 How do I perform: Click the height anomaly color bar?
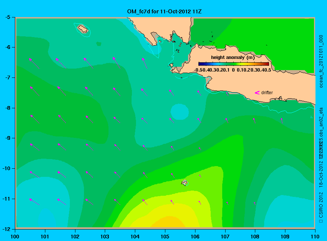point(234,64)
